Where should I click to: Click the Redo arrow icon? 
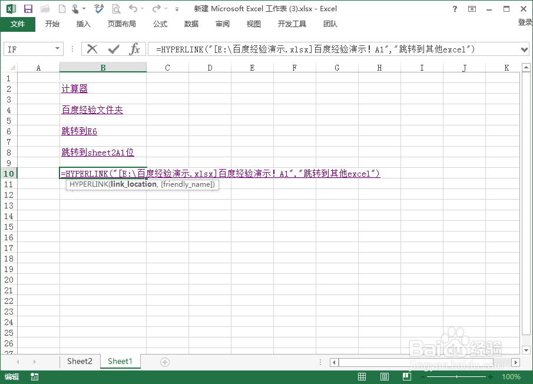156,8
